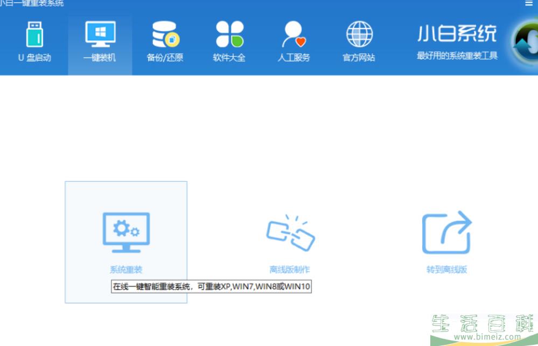Open the U 盘启动 USB boot section
Image resolution: width=538 pixels, height=346 pixels.
point(34,42)
